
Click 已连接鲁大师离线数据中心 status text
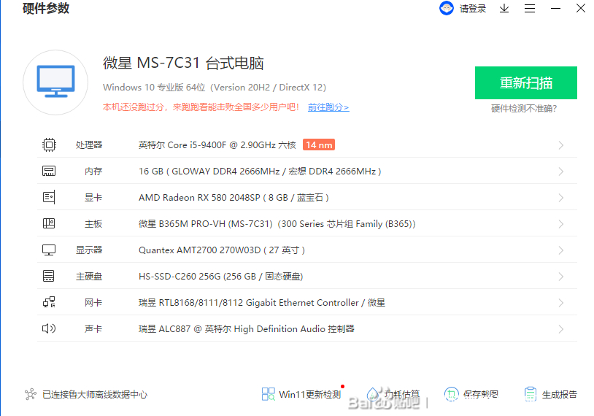[95, 394]
